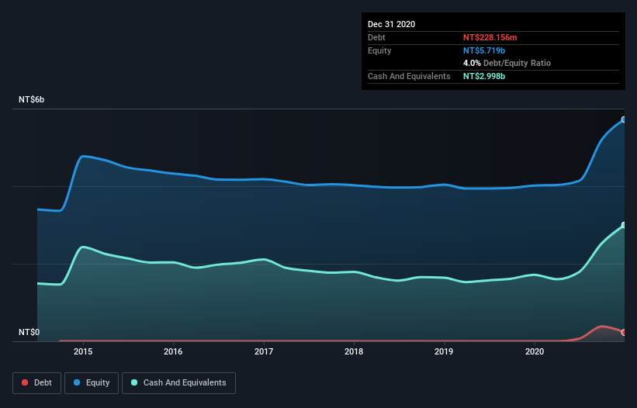This screenshot has height=408, width=637.
Task: Click the 2016 x-axis label
Action: click(x=173, y=351)
